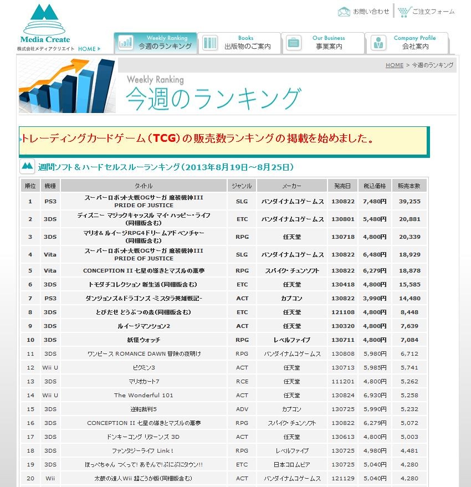Click the Weekly Ranking chart banner image
This screenshot has height=487, width=471.
(x=67, y=85)
